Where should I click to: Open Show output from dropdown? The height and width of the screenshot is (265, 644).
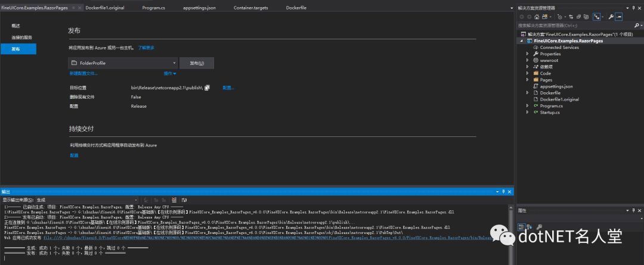(x=88, y=199)
